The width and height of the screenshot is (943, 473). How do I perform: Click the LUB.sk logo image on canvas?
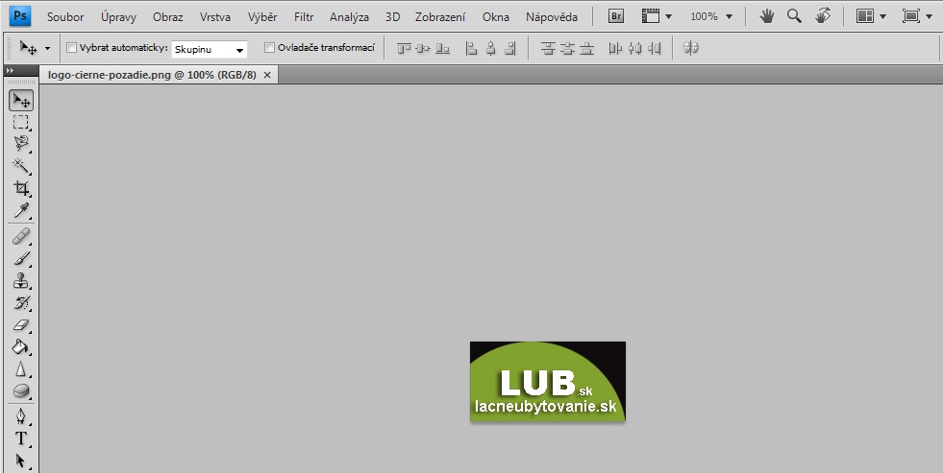click(x=547, y=382)
